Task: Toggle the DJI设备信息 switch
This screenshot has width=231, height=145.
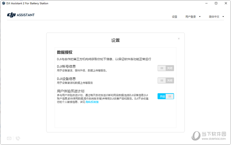Action: 166,81
